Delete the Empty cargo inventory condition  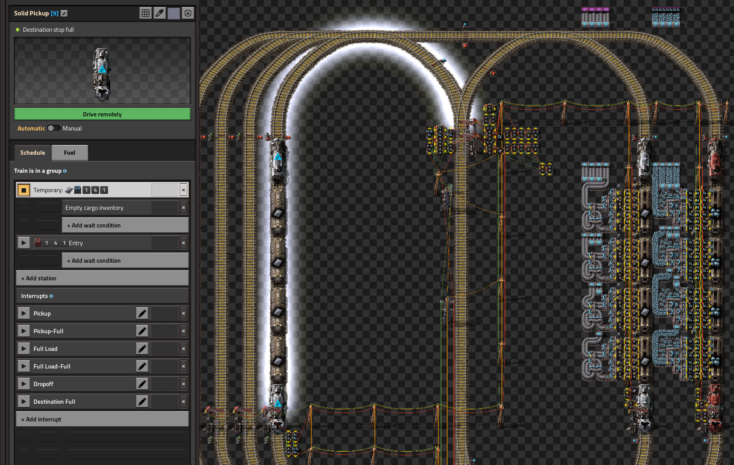183,208
